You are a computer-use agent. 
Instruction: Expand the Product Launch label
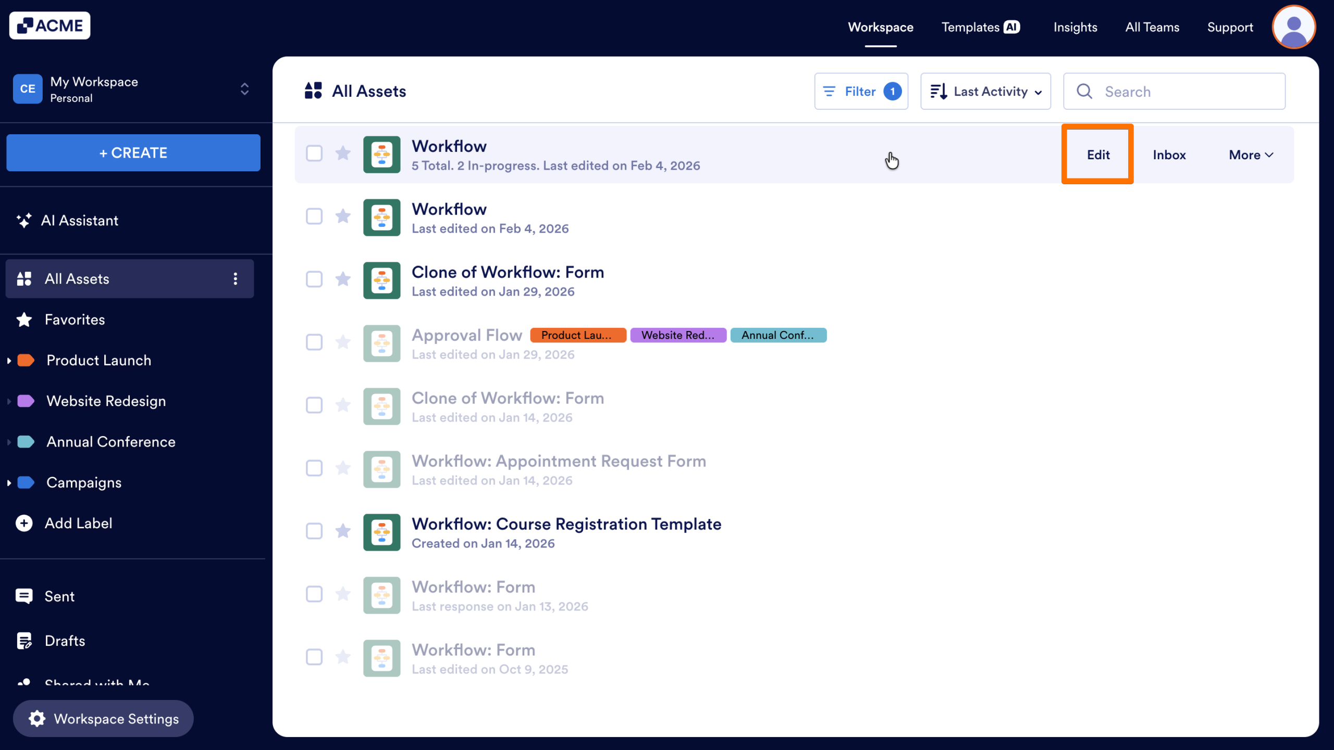(x=8, y=360)
